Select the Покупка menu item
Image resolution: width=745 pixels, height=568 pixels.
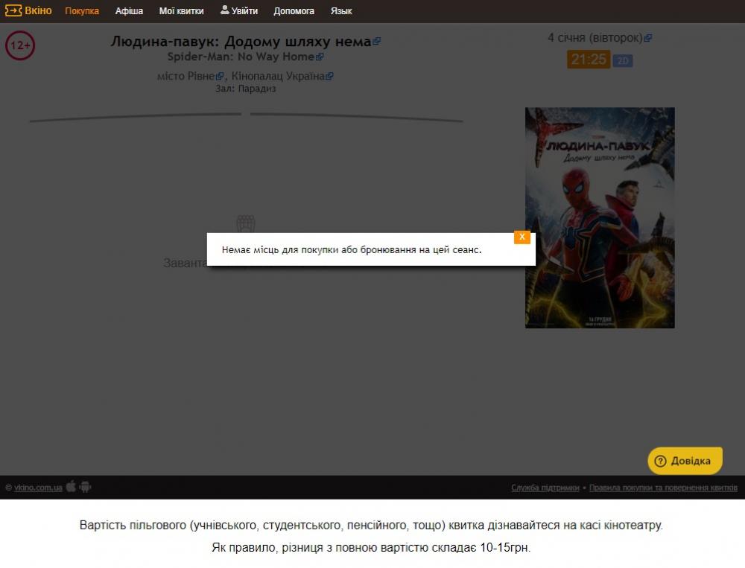(x=82, y=11)
